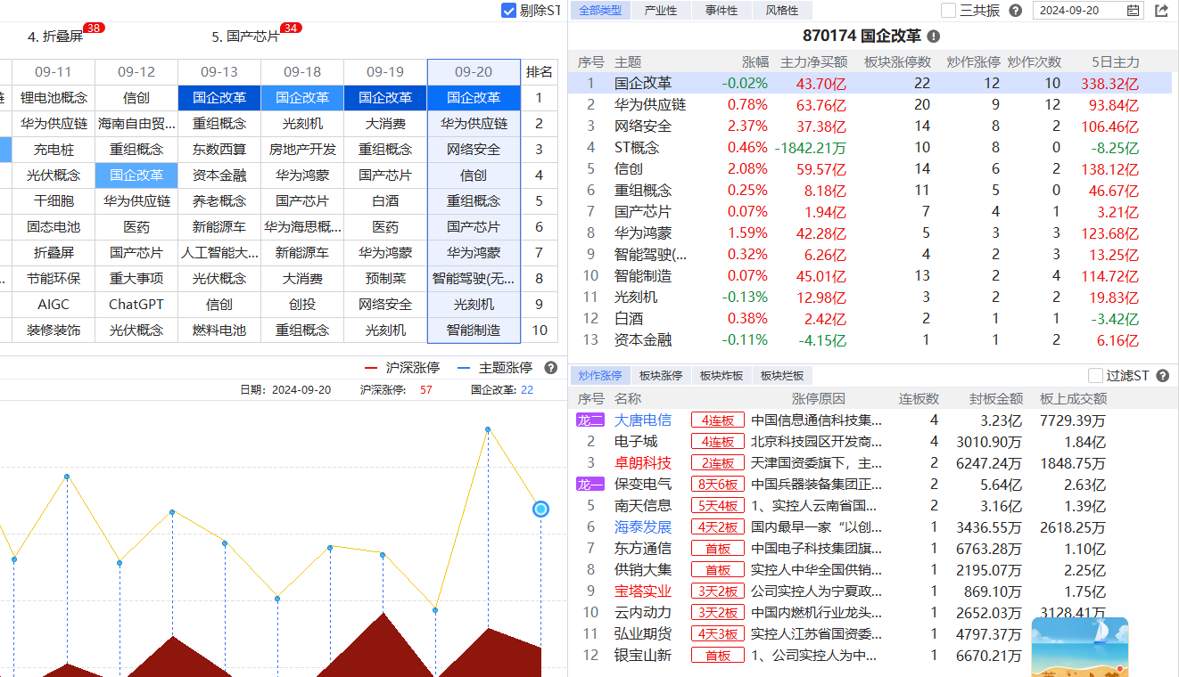Sort by 5日主力 column header
Viewport: 1179px width, 677px height.
[1115, 62]
